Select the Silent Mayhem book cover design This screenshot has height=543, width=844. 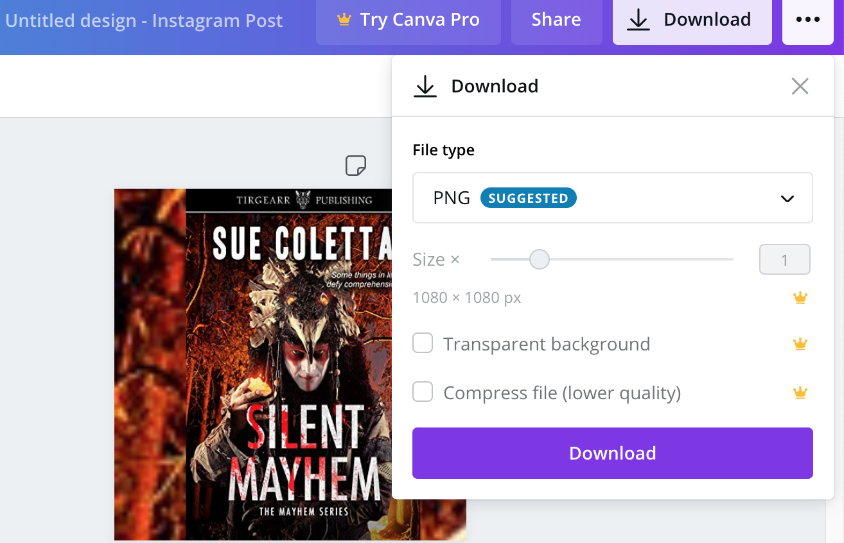click(257, 366)
